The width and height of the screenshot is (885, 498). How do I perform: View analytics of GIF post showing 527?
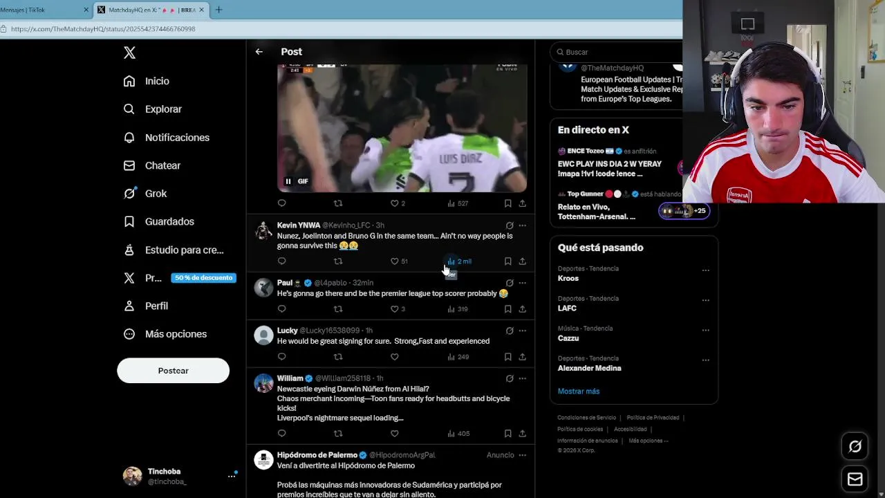click(x=458, y=203)
